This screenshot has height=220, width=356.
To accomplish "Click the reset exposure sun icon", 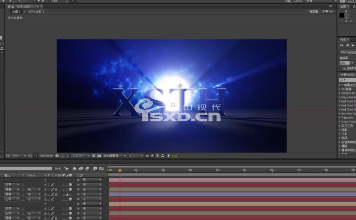I will (168, 155).
